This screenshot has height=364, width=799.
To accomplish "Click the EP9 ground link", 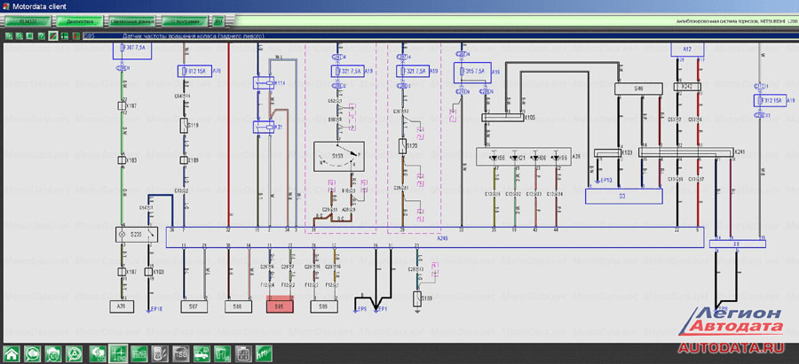I will pyautogui.click(x=360, y=308).
